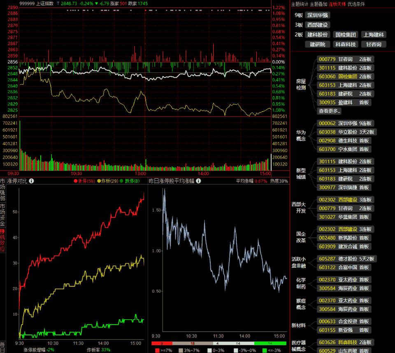Click the 国企改革 theme label

point(301,237)
